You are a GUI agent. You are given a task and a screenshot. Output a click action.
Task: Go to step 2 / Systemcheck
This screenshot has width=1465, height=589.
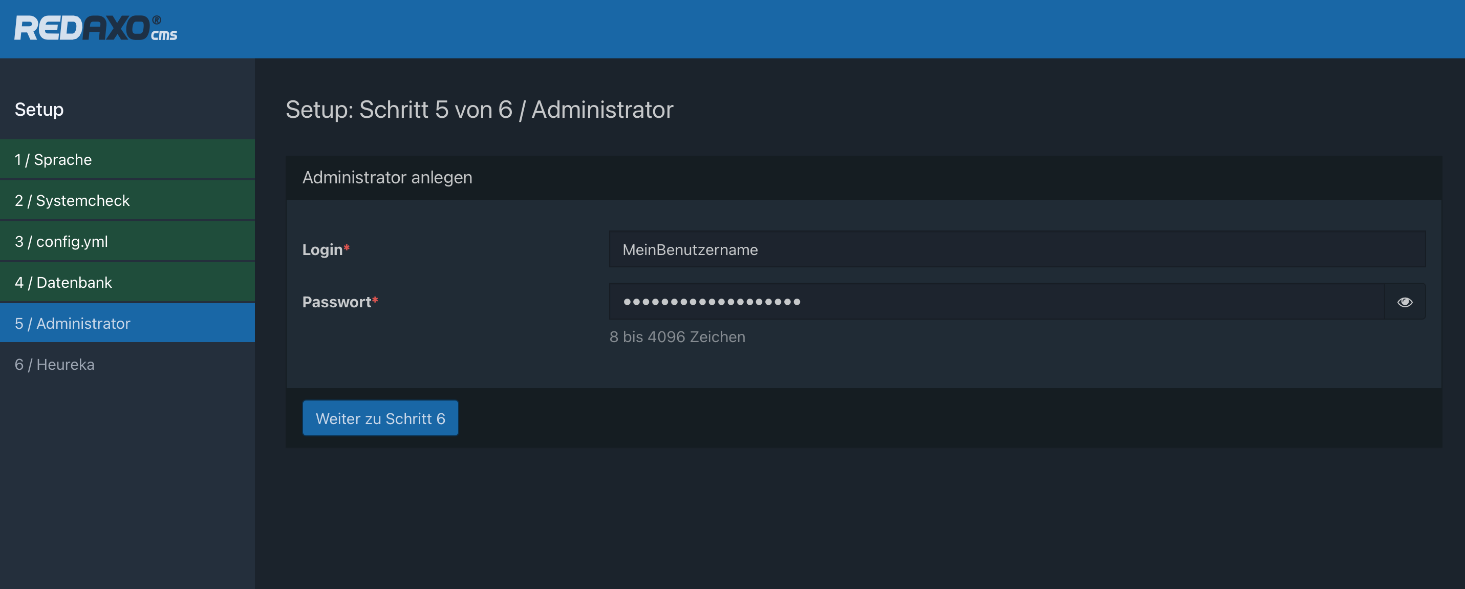coord(127,200)
